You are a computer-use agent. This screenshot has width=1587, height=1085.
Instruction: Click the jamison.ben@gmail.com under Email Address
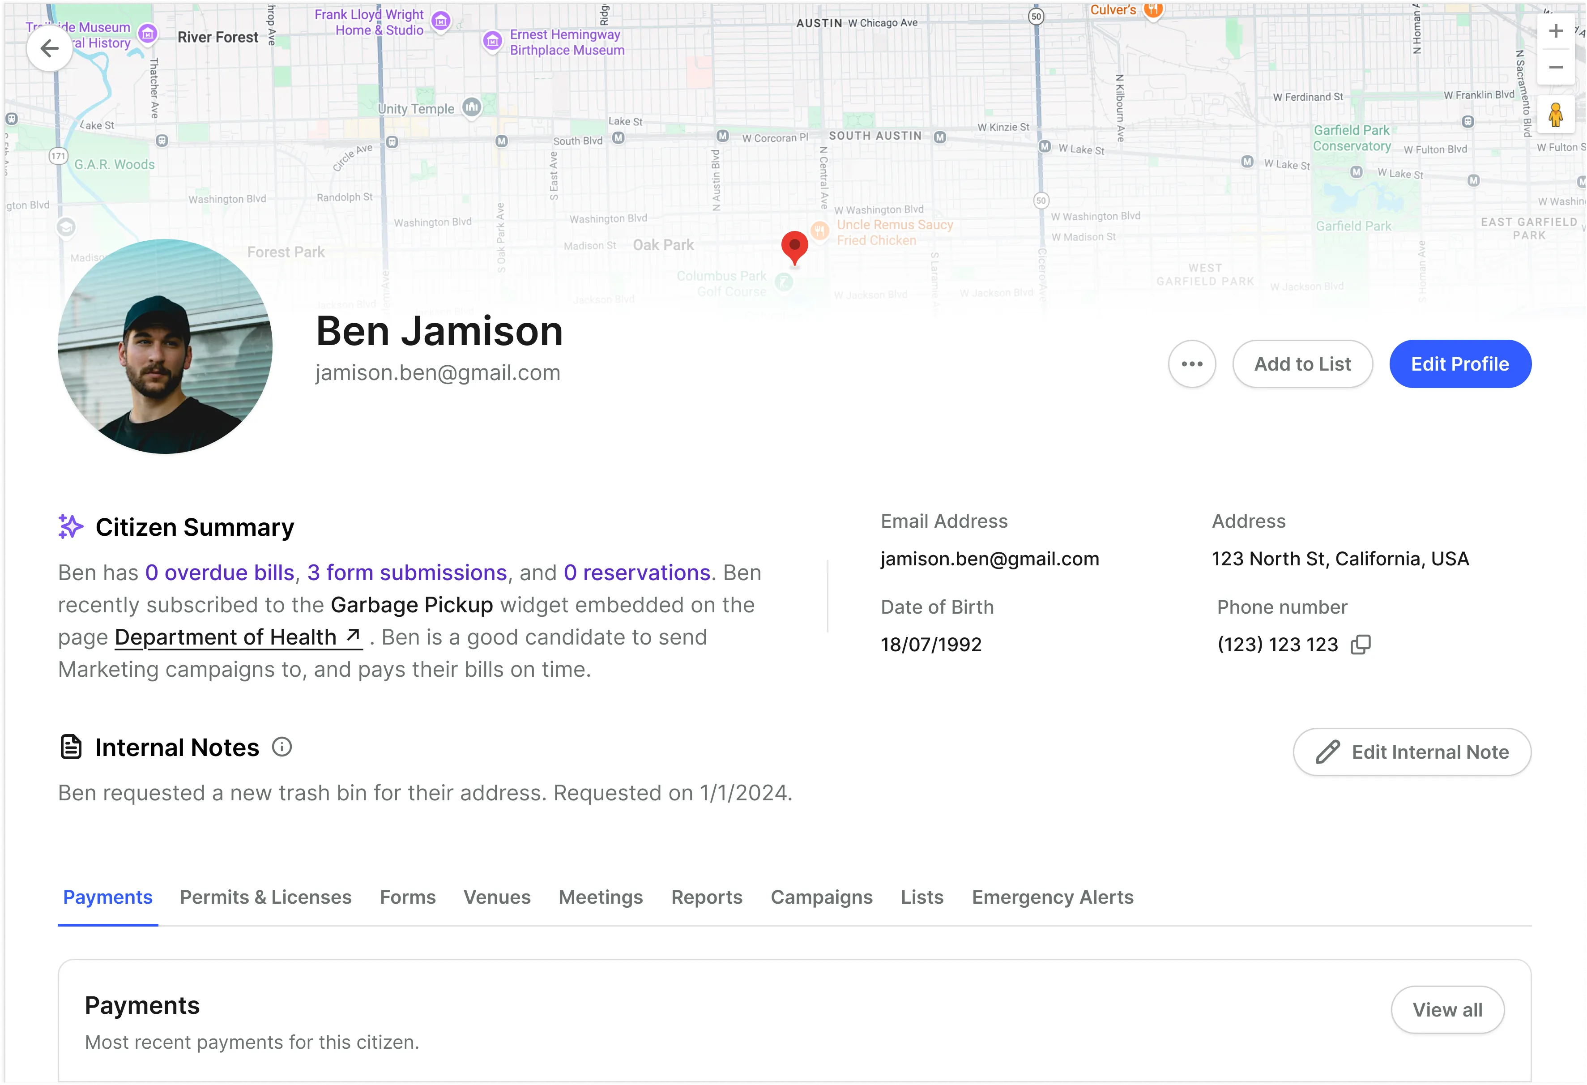[990, 559]
